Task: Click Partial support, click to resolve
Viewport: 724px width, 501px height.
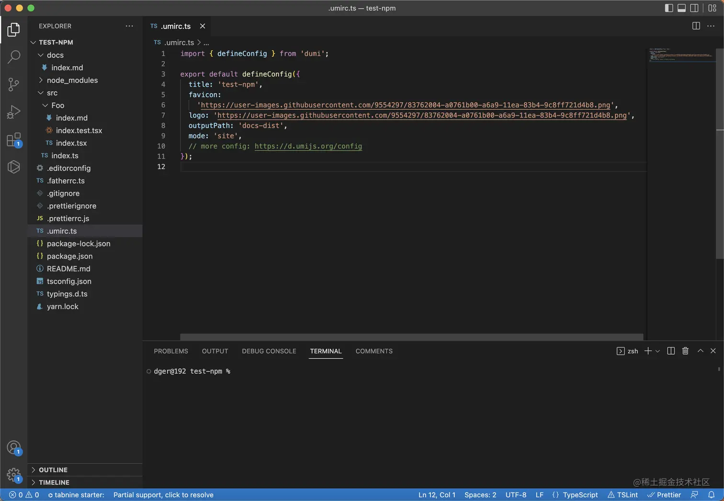Action: click(x=163, y=495)
